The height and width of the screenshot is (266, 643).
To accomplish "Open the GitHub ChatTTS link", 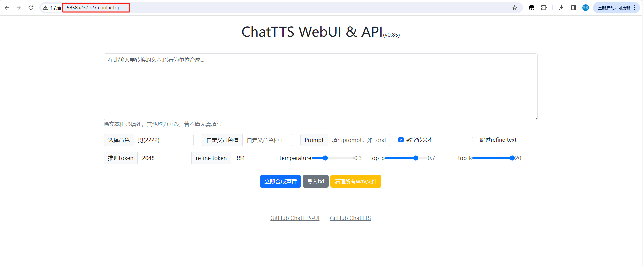I will [x=350, y=218].
